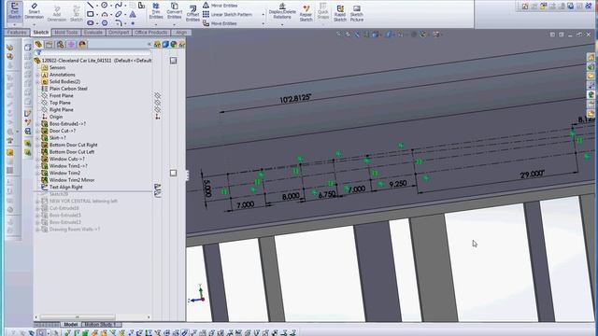The width and height of the screenshot is (598, 336).
Task: Select the Point sketch tool
Action: [x=133, y=23]
